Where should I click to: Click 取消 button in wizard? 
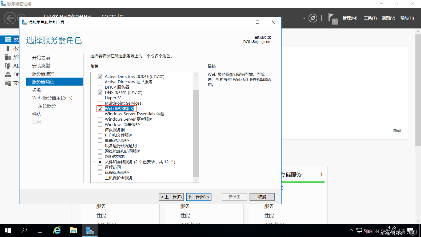click(x=262, y=197)
